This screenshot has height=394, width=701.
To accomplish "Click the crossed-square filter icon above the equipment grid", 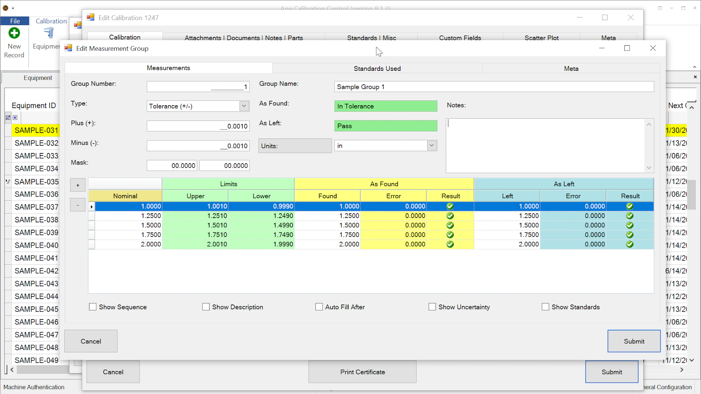I will 8,117.
